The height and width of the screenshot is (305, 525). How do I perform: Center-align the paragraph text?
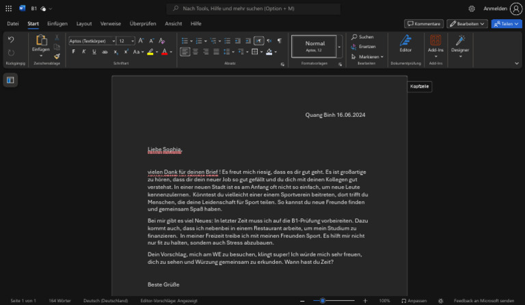[196, 52]
